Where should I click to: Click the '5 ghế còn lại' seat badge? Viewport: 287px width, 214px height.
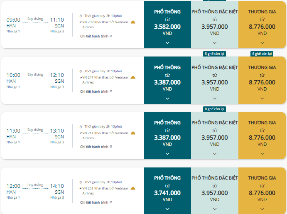(x=215, y=54)
